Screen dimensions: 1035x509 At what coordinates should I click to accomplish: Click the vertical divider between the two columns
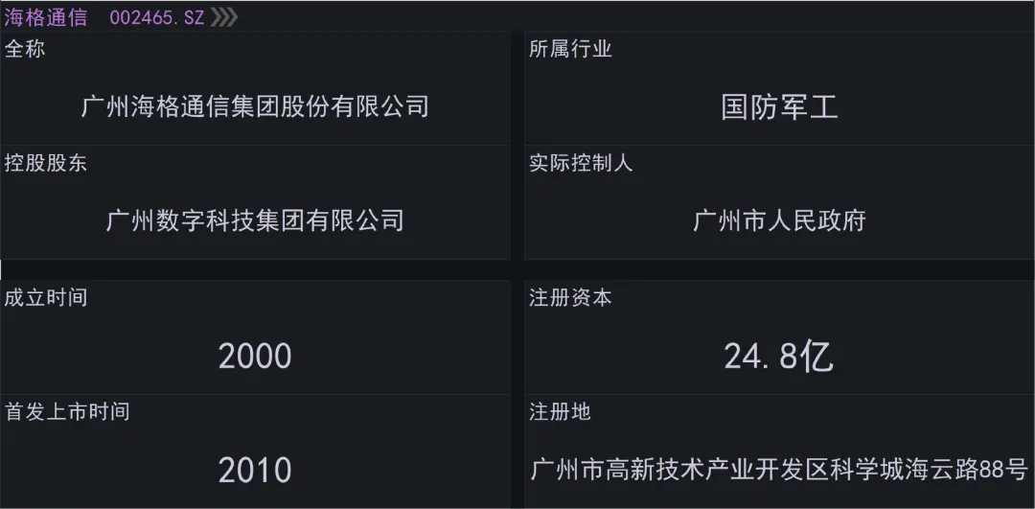click(x=517, y=268)
